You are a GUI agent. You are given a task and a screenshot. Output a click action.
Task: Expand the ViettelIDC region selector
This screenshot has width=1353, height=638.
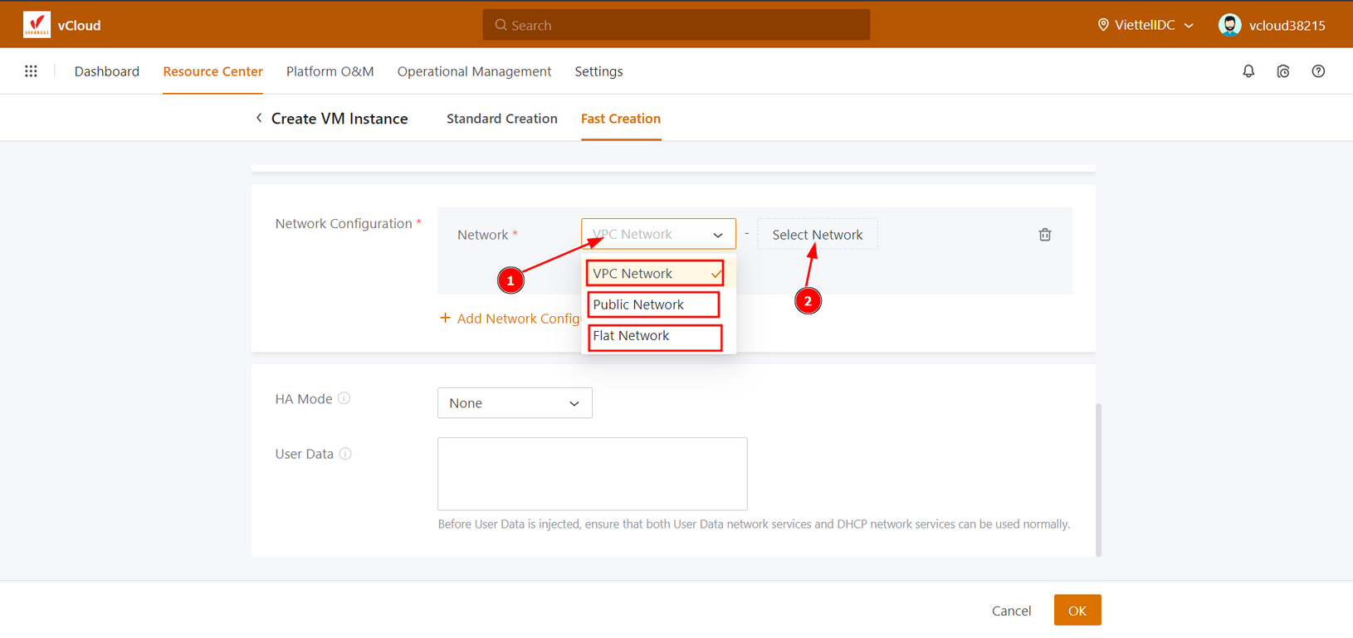(x=1145, y=25)
